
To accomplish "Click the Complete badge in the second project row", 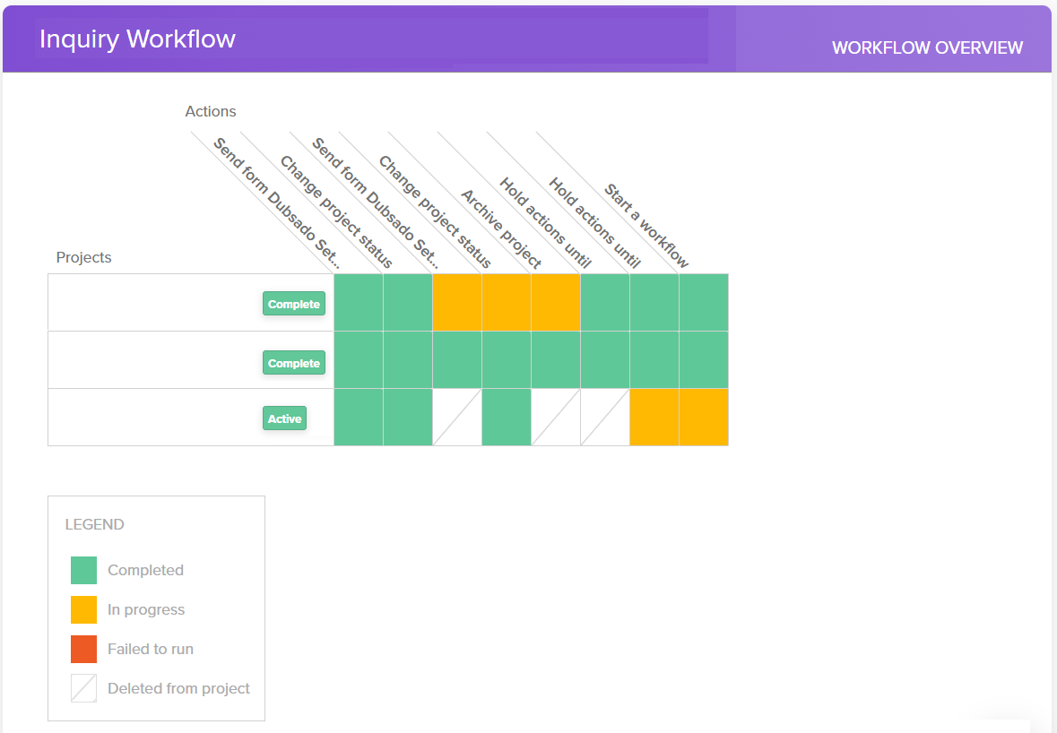I will (294, 363).
